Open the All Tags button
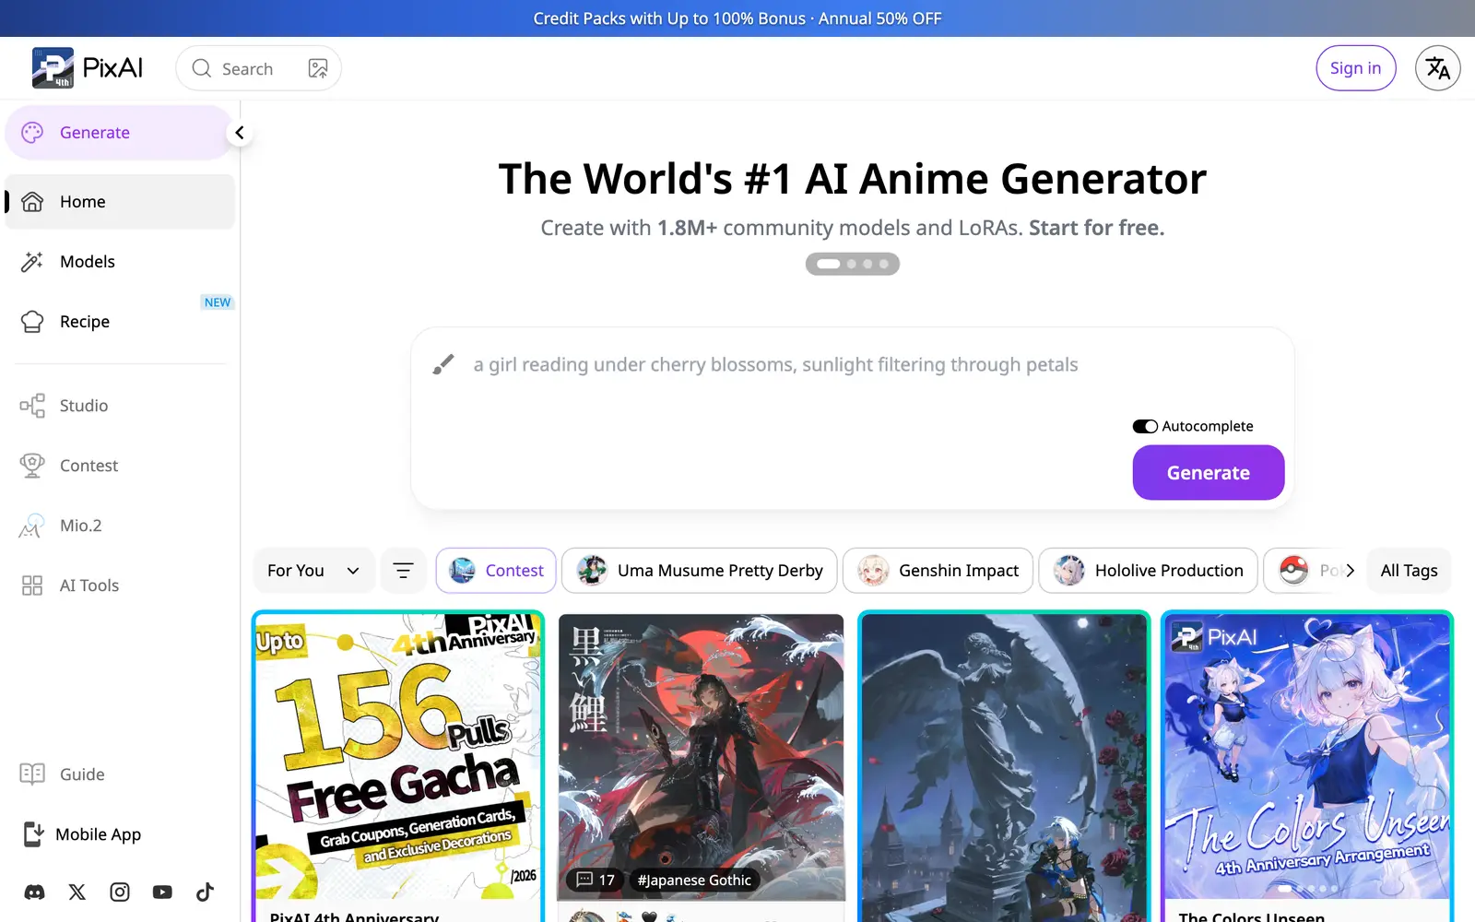1475x922 pixels. (1409, 571)
